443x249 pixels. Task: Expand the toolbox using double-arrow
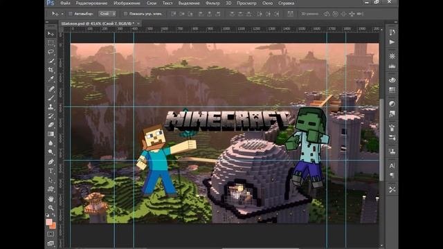pyautogui.click(x=47, y=22)
